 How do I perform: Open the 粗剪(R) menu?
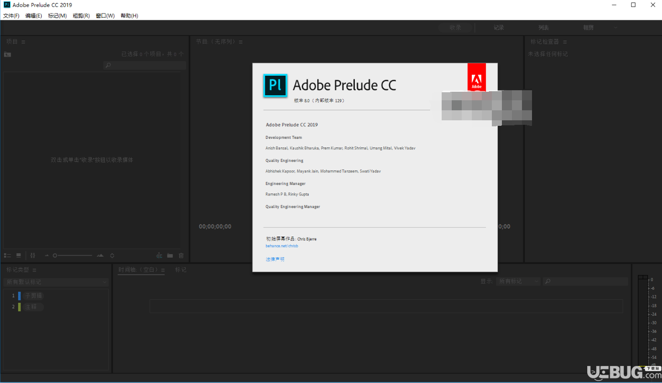[81, 16]
